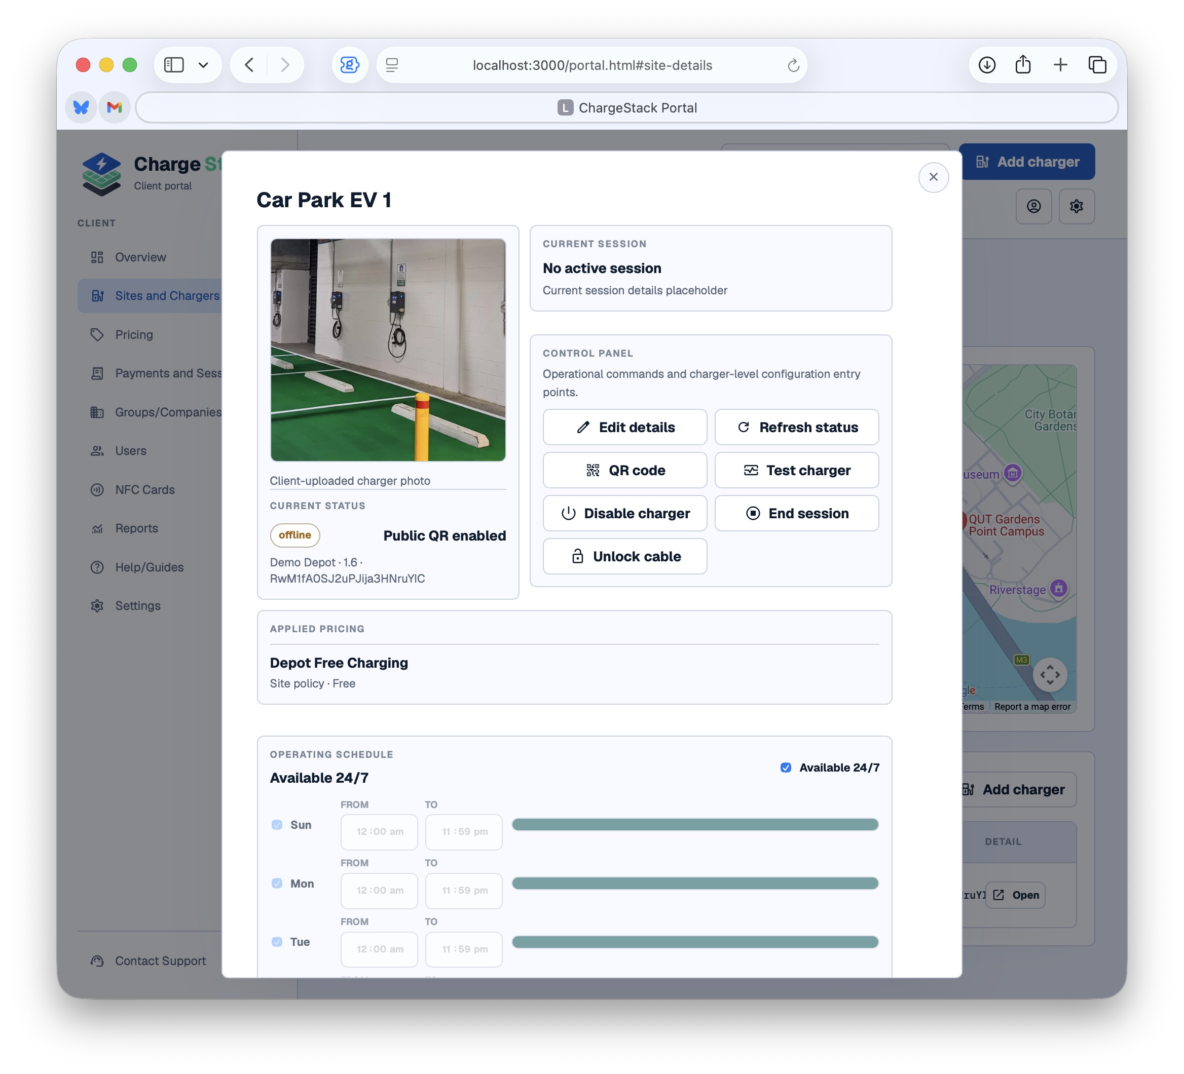1184x1074 pixels.
Task: Click Tue TO time field
Action: [464, 949]
